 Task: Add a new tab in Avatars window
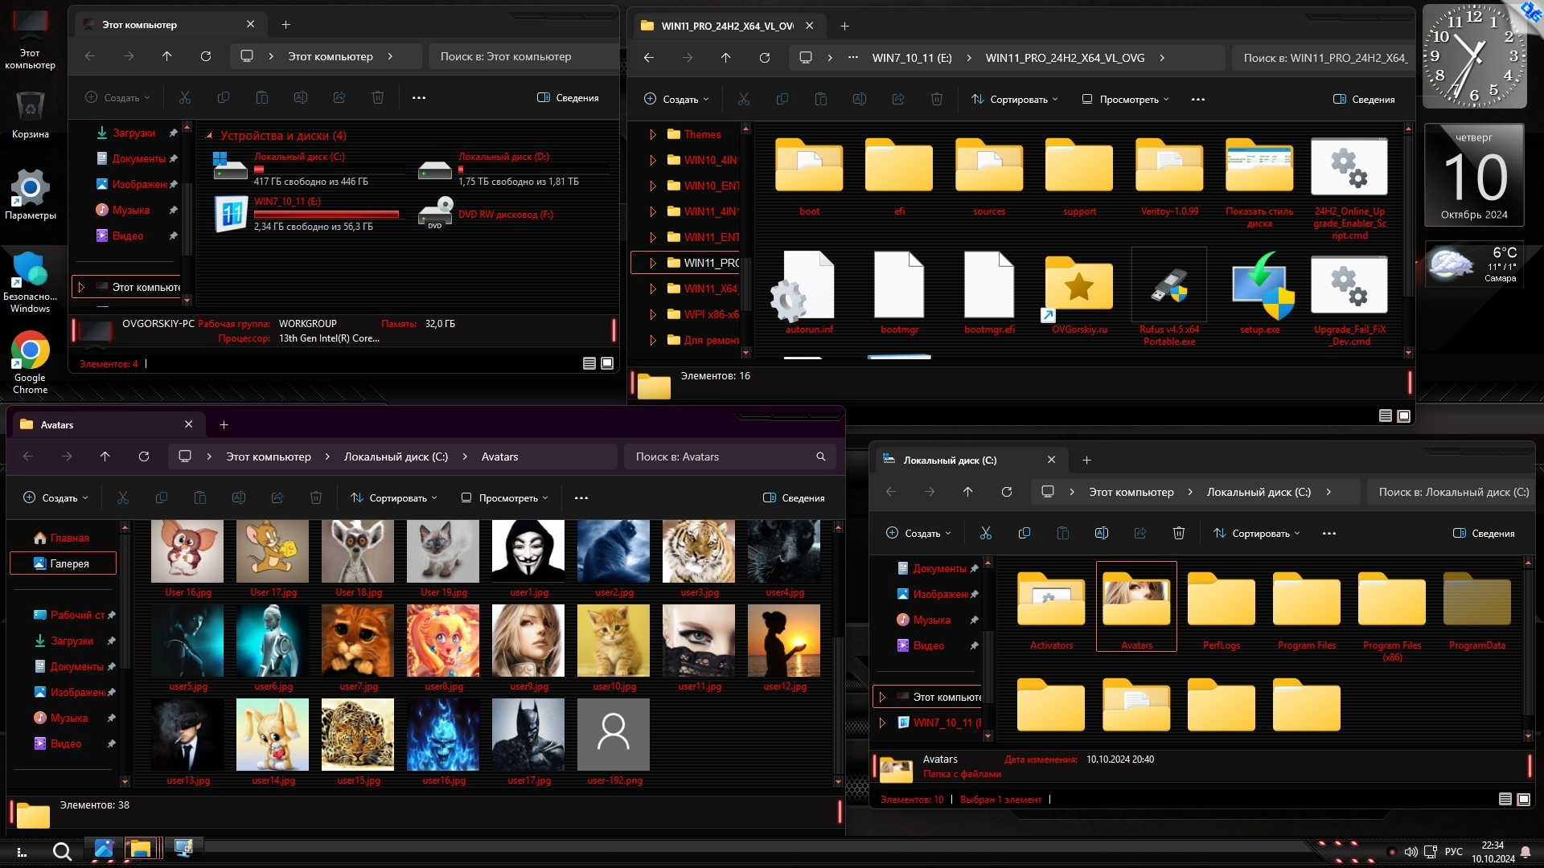pos(224,425)
